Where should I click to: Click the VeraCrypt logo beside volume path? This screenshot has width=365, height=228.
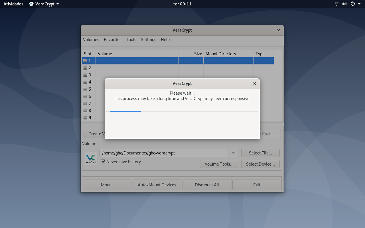[x=91, y=158]
